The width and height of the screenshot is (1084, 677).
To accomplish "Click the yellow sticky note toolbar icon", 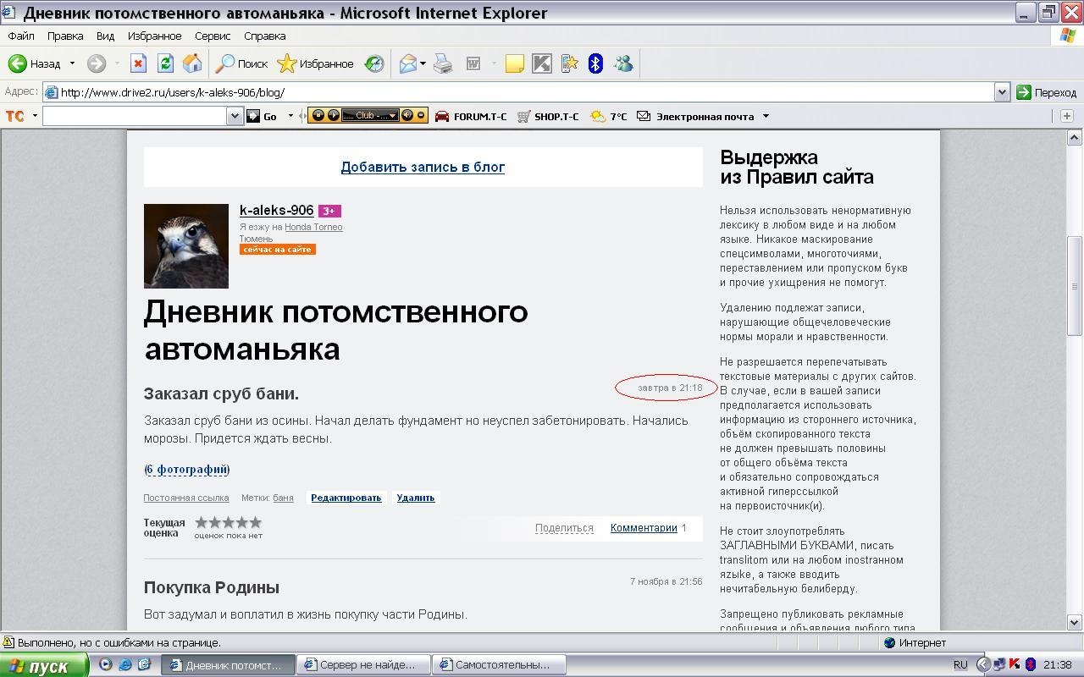I will (x=514, y=63).
